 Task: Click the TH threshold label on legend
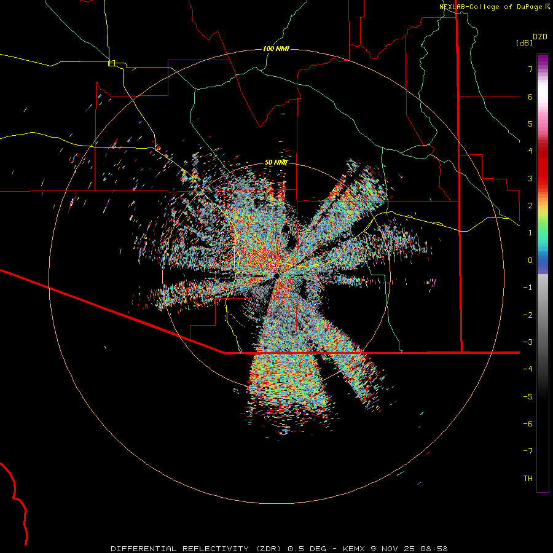528,479
